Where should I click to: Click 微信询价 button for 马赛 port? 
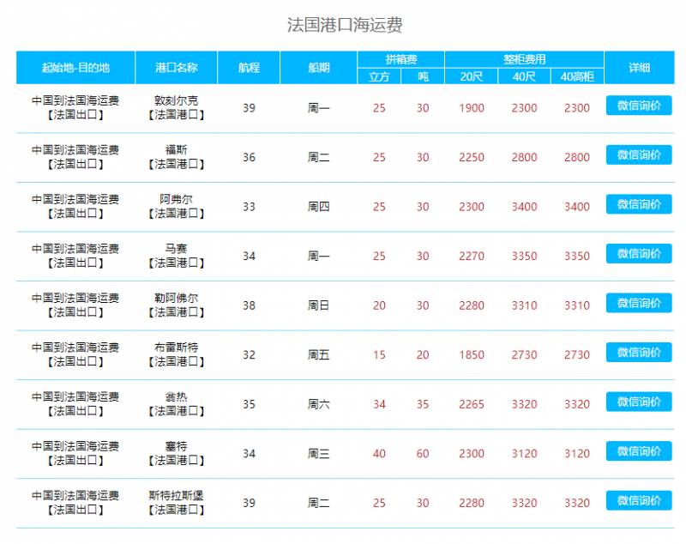[640, 253]
